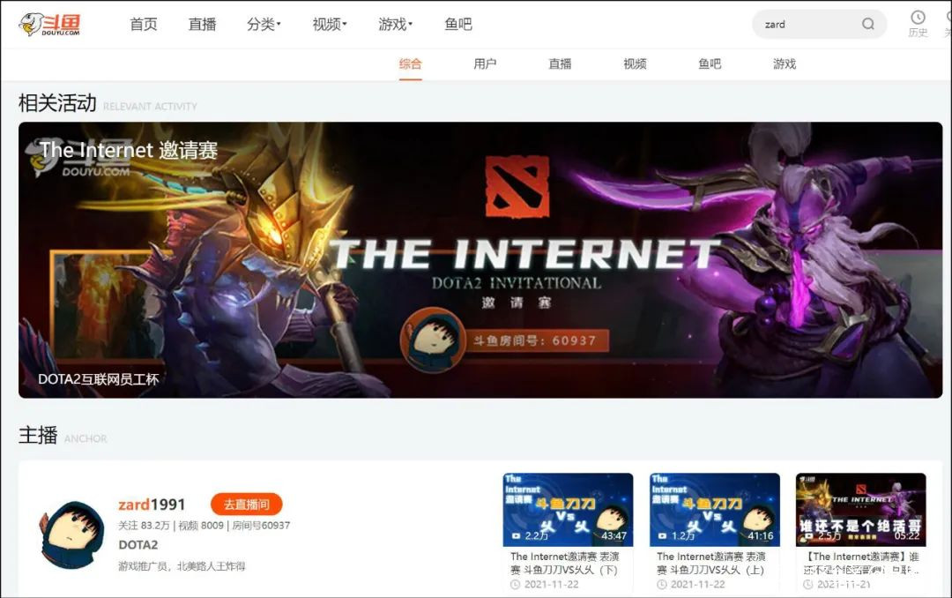Open 直播 in the top navigation bar

point(202,25)
